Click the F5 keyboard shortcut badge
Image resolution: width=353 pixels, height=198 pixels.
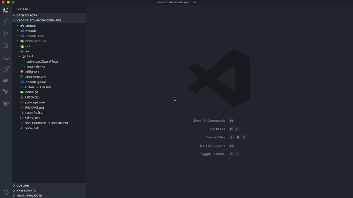coord(231,146)
